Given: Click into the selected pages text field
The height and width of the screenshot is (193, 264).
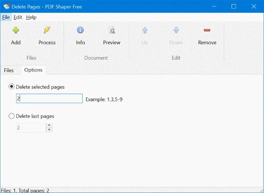Looking at the screenshot, I should click(x=49, y=99).
